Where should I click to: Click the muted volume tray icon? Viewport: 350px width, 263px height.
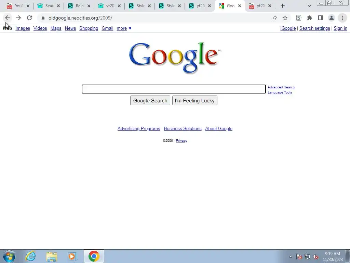pyautogui.click(x=315, y=256)
